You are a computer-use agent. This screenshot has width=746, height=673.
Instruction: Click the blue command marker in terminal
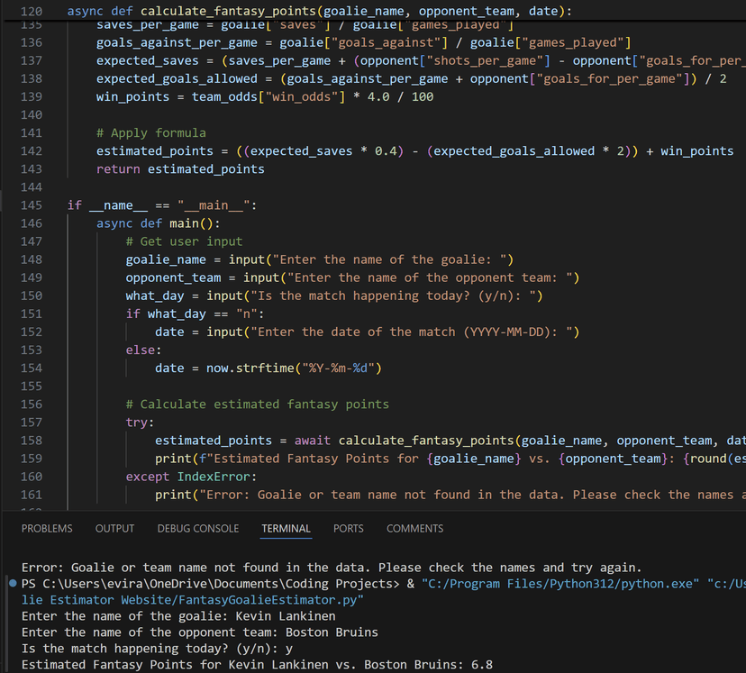[x=12, y=584]
